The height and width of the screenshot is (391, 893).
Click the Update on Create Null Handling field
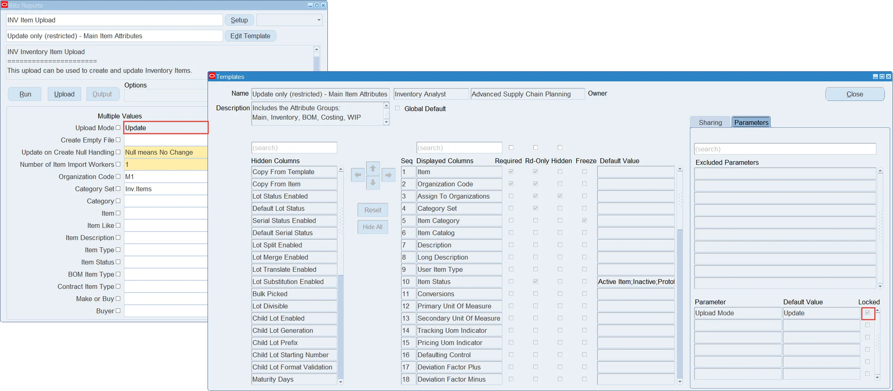point(166,152)
